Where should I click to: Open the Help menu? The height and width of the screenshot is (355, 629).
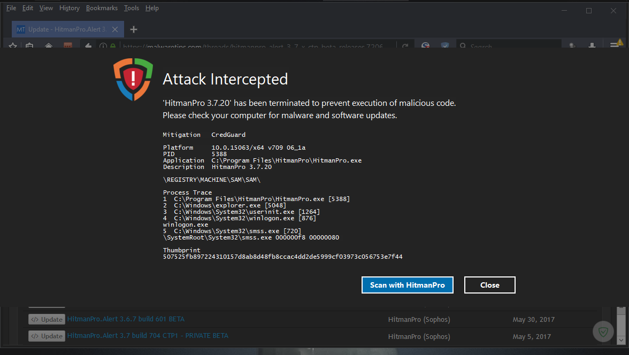(x=152, y=9)
